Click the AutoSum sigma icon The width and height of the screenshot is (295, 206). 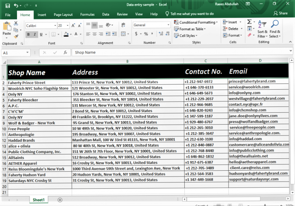point(249,22)
